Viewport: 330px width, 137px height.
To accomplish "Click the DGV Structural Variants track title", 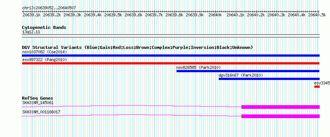I will click(137, 47).
